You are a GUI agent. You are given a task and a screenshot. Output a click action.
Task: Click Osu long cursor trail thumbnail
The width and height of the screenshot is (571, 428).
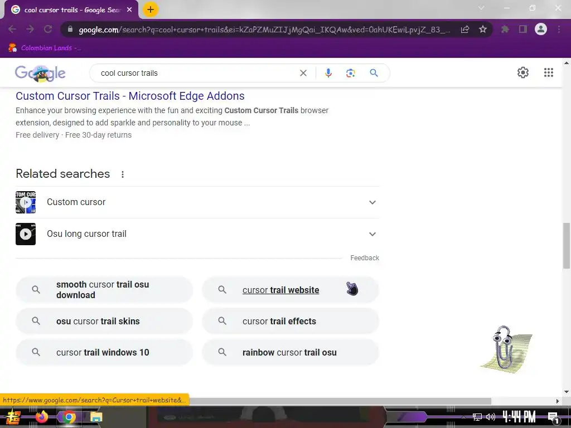(26, 234)
